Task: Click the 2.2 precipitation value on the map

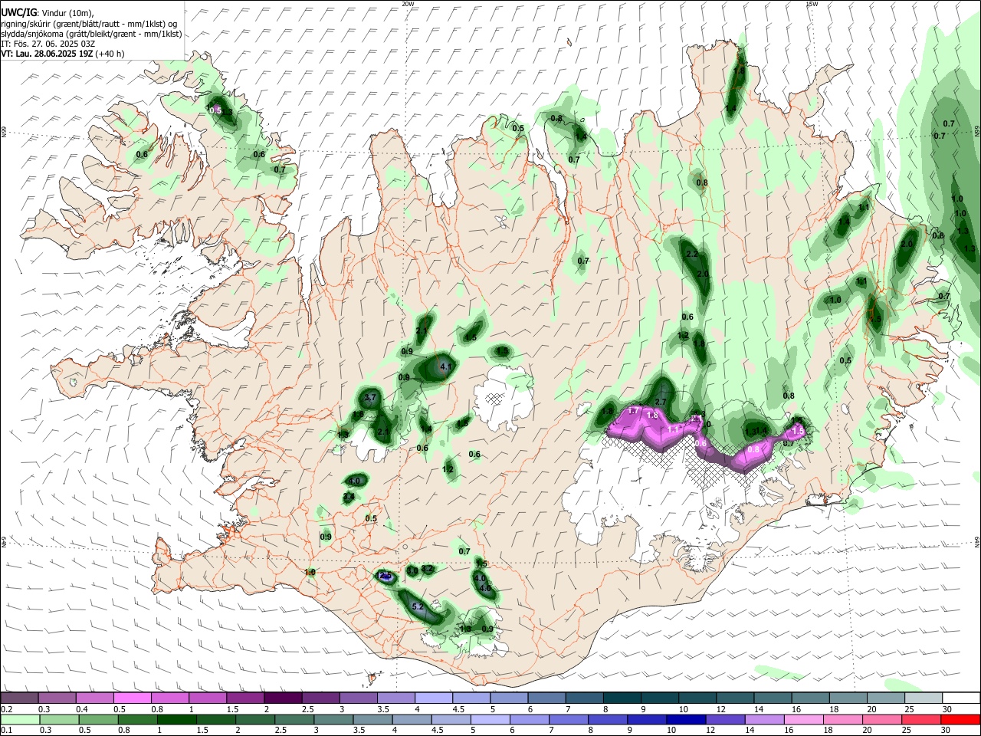Action: coord(692,254)
